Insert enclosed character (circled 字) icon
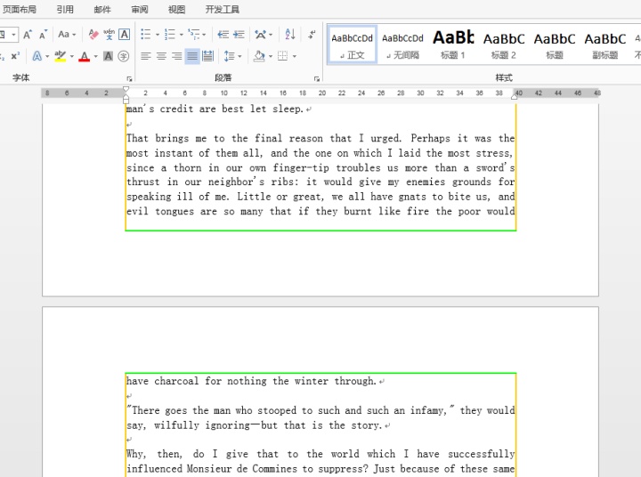 click(x=124, y=56)
